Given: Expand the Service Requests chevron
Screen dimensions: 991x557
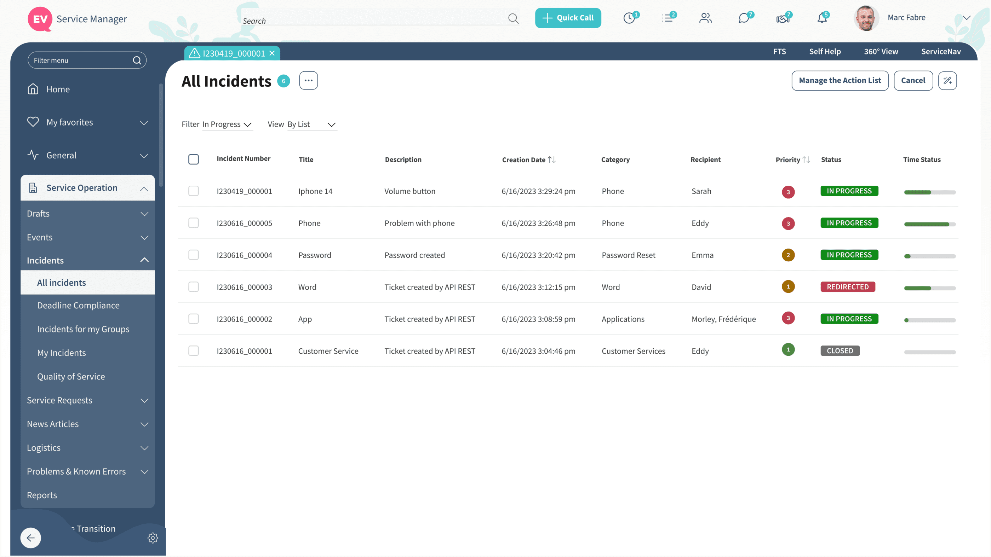Looking at the screenshot, I should (144, 401).
